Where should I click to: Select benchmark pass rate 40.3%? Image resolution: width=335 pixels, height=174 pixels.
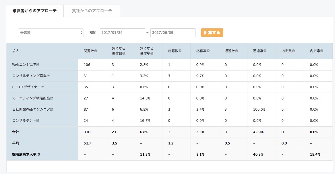pyautogui.click(x=258, y=155)
